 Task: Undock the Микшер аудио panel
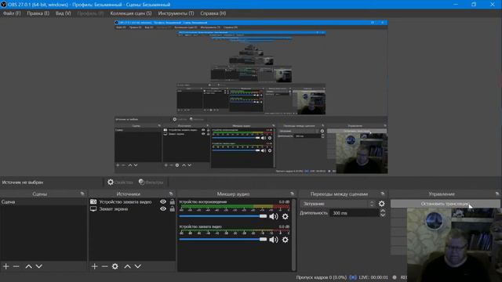[292, 193]
